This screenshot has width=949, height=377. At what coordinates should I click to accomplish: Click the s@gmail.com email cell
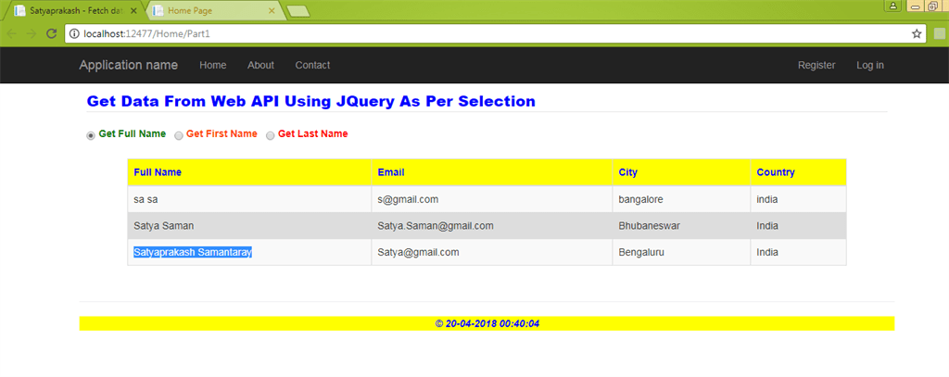(491, 199)
